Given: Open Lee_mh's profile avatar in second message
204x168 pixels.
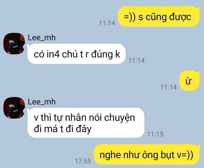Looking at the screenshot, I should pos(14,108).
